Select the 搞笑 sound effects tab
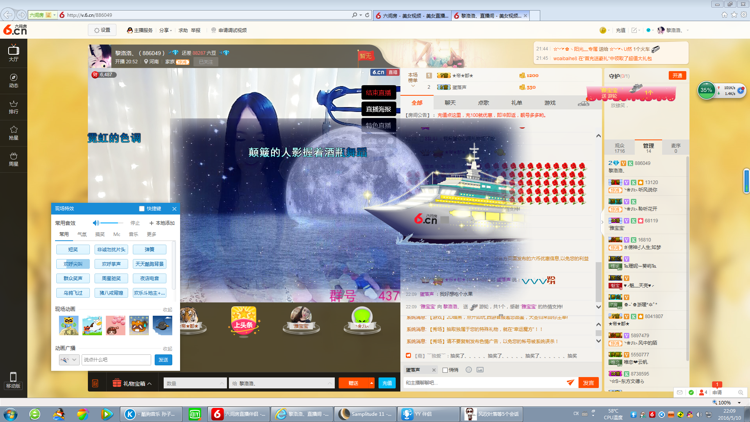 coord(100,234)
